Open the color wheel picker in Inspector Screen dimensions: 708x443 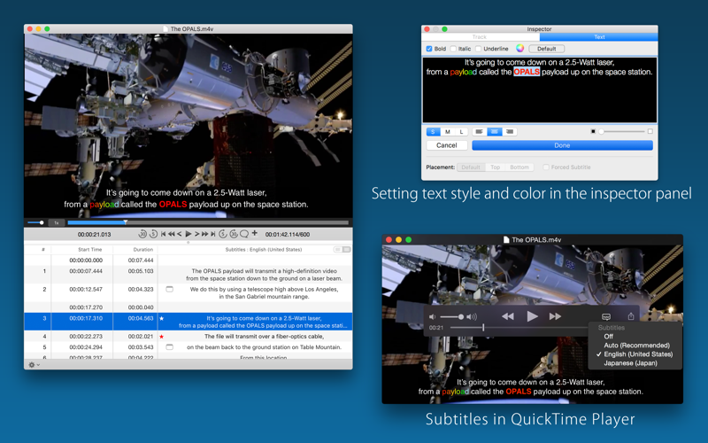coord(520,49)
